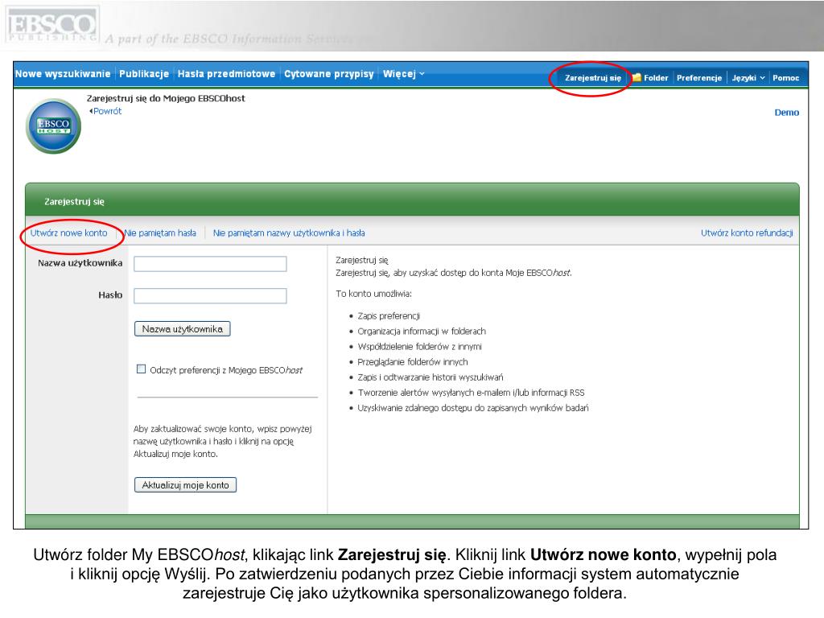824x618 pixels.
Task: Focus the Nazwa użytkownika input field
Action: pyautogui.click(x=210, y=264)
